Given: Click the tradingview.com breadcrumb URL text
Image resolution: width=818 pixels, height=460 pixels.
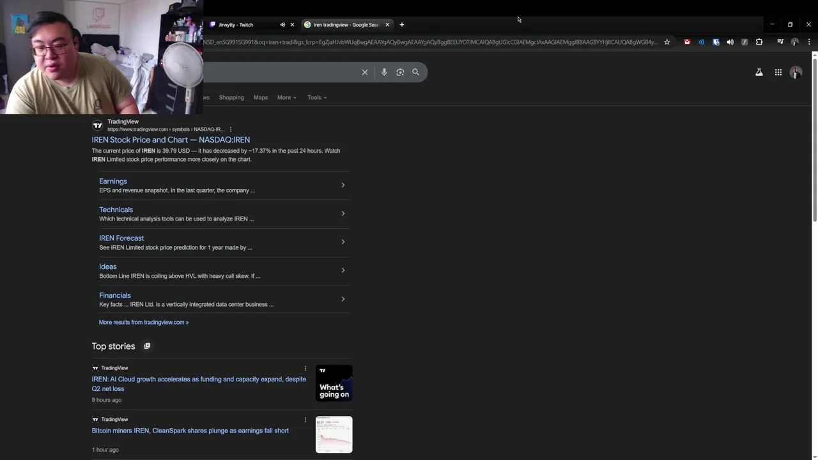Looking at the screenshot, I should [x=165, y=129].
